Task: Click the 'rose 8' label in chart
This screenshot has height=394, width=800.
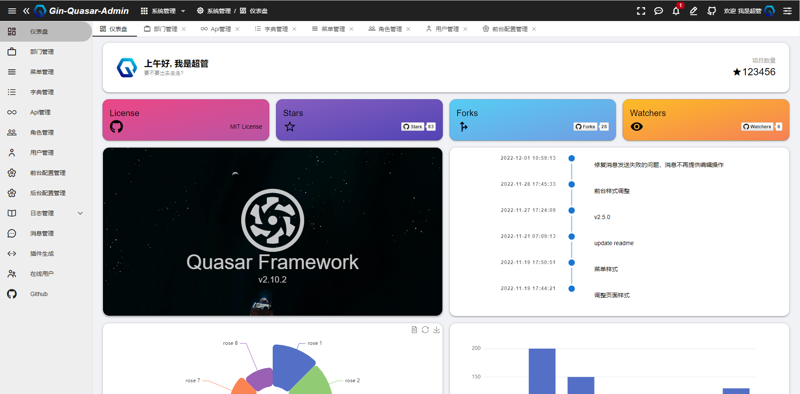Action: [x=230, y=343]
